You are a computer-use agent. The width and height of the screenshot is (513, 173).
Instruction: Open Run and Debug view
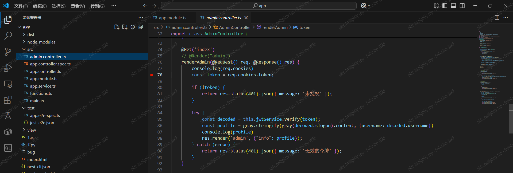pos(8,68)
